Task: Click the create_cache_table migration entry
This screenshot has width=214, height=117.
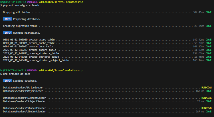Action: (29, 43)
